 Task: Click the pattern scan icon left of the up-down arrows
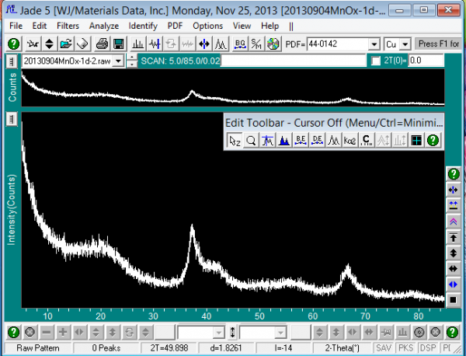tap(33, 44)
